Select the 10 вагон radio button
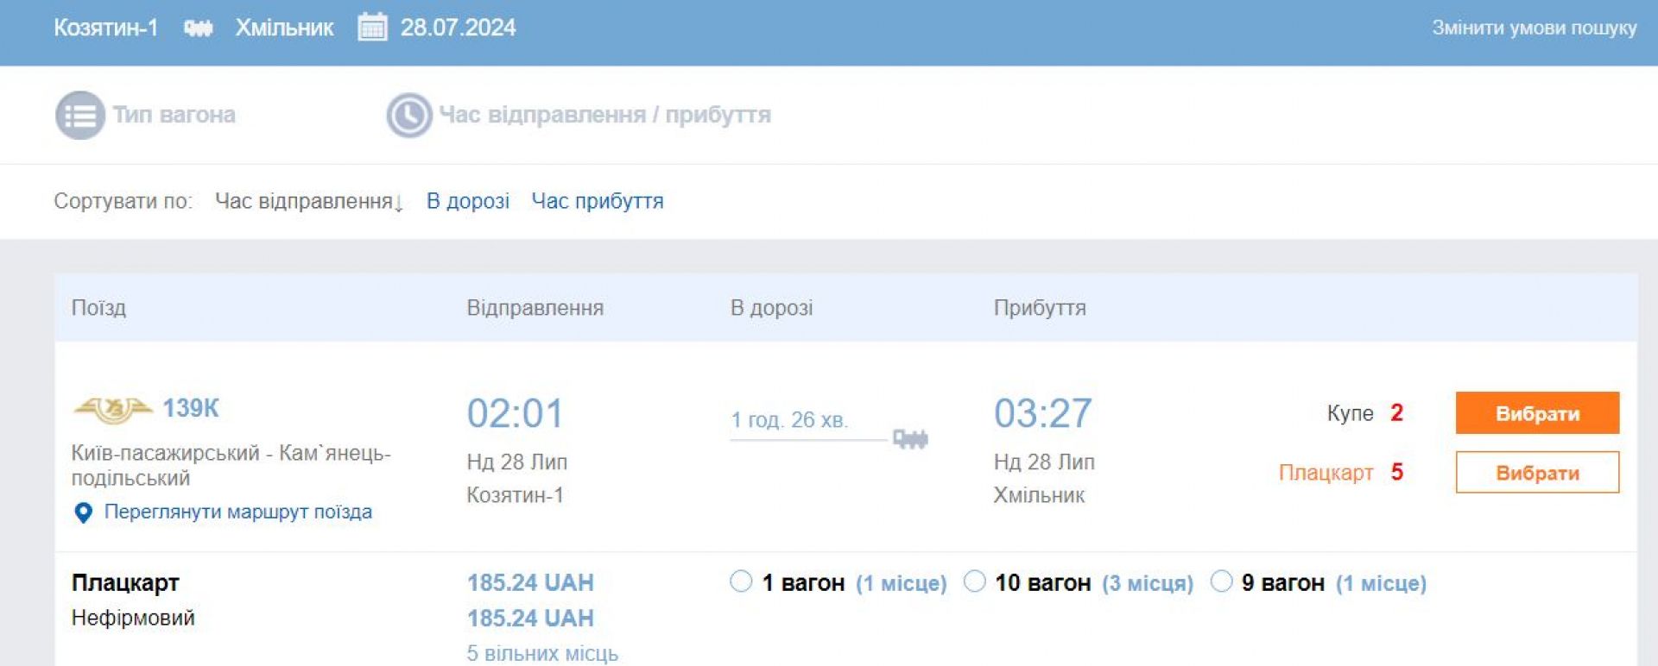 (974, 581)
